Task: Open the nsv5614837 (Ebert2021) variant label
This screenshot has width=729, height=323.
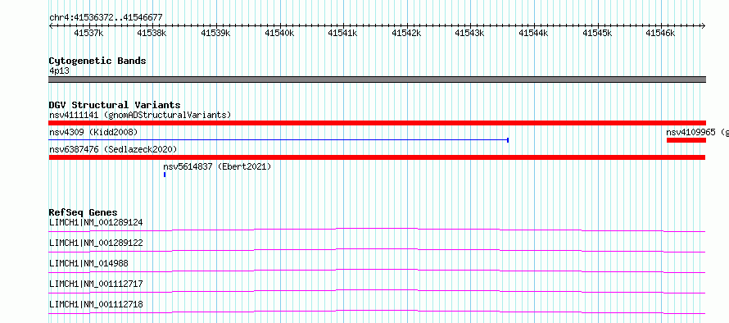Action: pyautogui.click(x=217, y=166)
